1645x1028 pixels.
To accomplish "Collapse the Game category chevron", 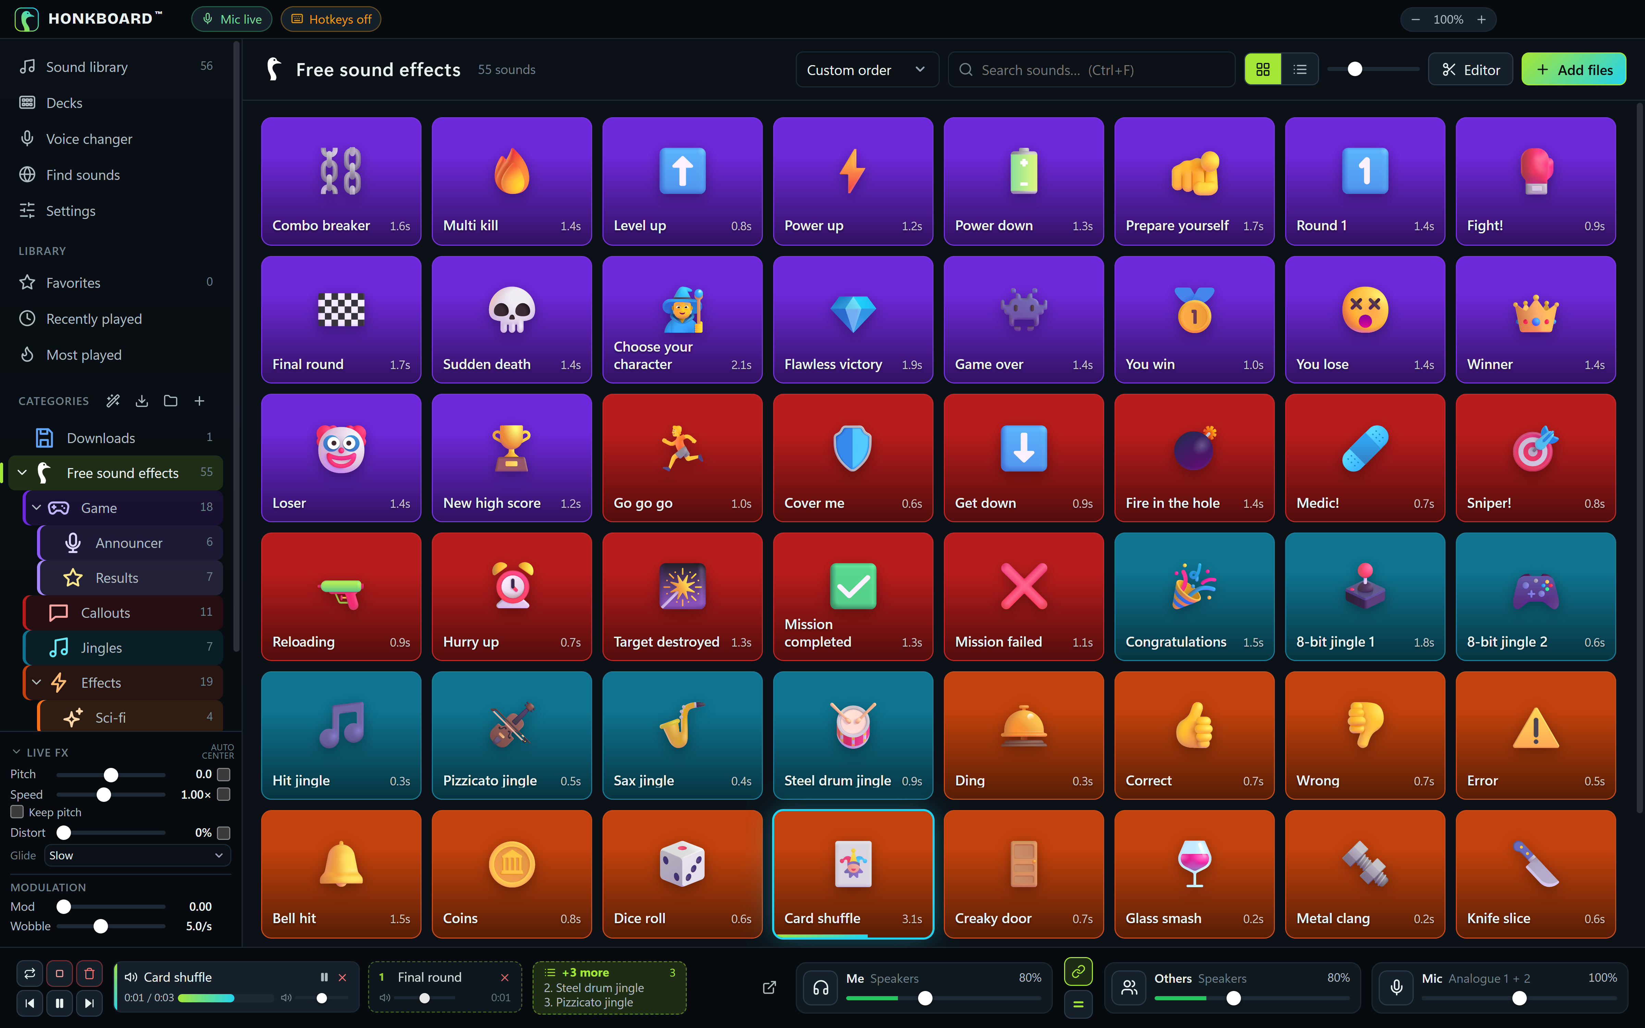I will [x=37, y=508].
